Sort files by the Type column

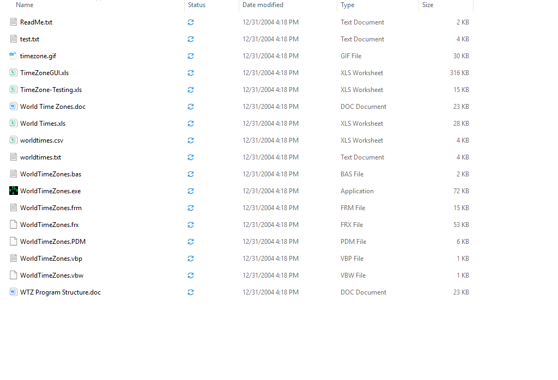[x=347, y=5]
